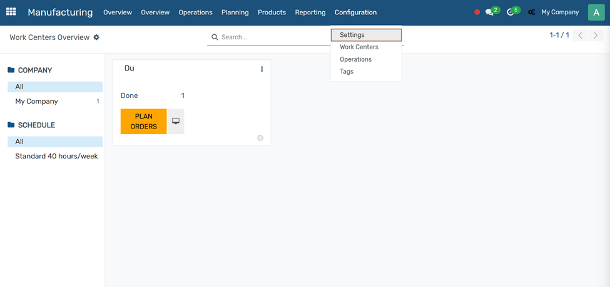Expand the Planning menu

pos(235,12)
